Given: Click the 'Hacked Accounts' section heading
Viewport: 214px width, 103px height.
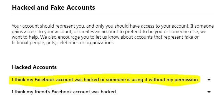Looking at the screenshot, I should pyautogui.click(x=34, y=67).
